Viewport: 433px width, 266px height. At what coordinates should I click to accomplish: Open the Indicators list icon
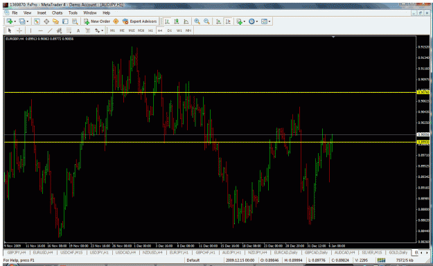[x=239, y=21]
